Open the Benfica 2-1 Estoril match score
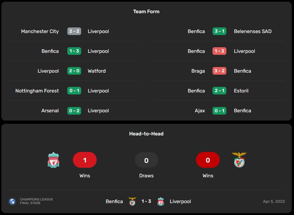 219,91
